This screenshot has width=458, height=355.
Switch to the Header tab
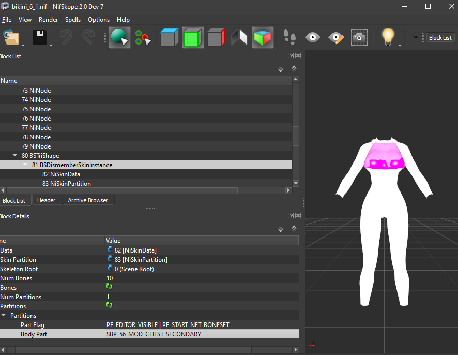pyautogui.click(x=46, y=200)
